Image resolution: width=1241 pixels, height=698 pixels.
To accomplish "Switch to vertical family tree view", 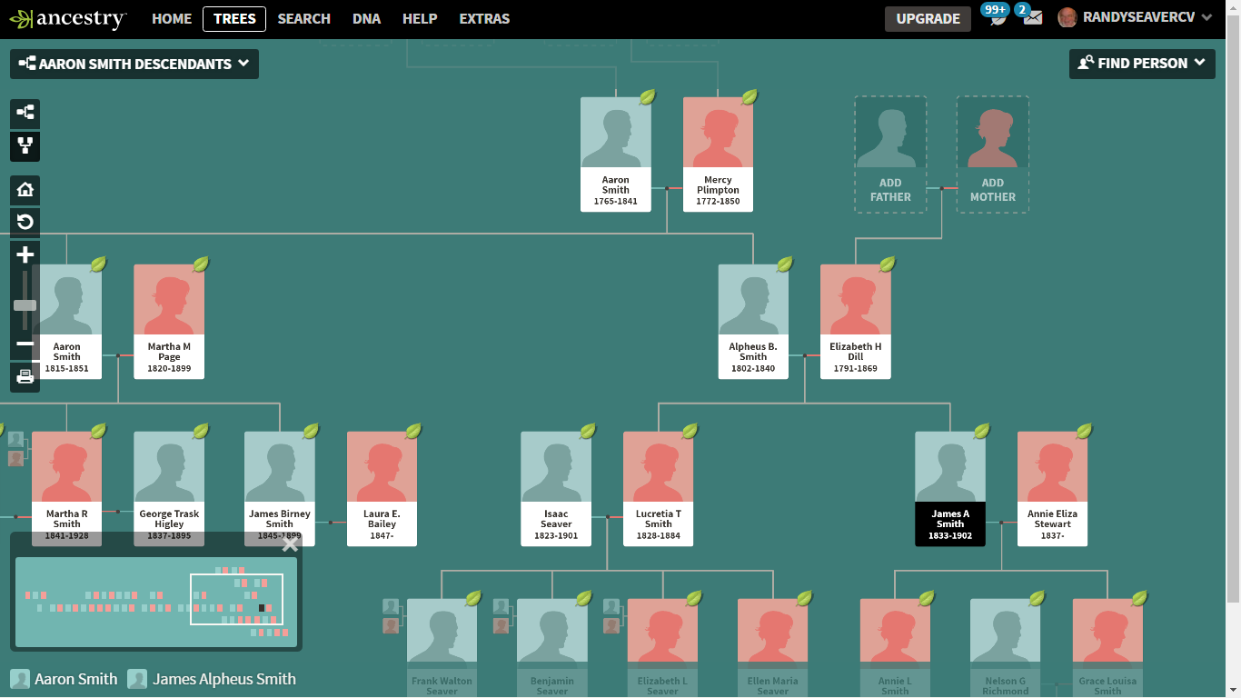I will pos(25,146).
